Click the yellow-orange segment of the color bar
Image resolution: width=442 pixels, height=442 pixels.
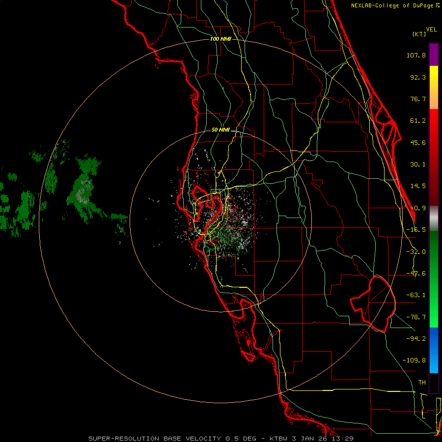pos(434,87)
